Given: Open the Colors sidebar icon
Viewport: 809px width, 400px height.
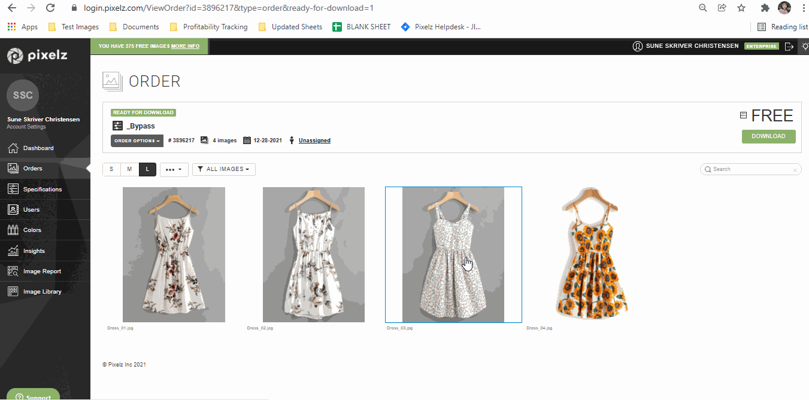Looking at the screenshot, I should click(13, 230).
